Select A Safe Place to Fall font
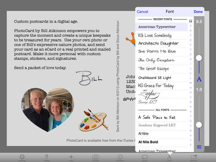The image size is (216, 162). click(x=162, y=117)
